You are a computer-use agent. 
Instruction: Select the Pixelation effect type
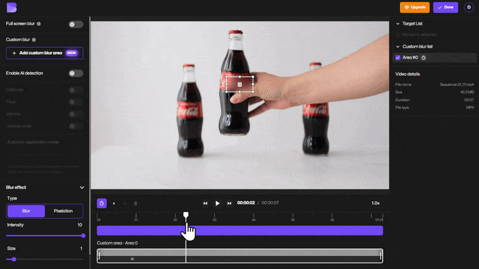click(x=63, y=211)
